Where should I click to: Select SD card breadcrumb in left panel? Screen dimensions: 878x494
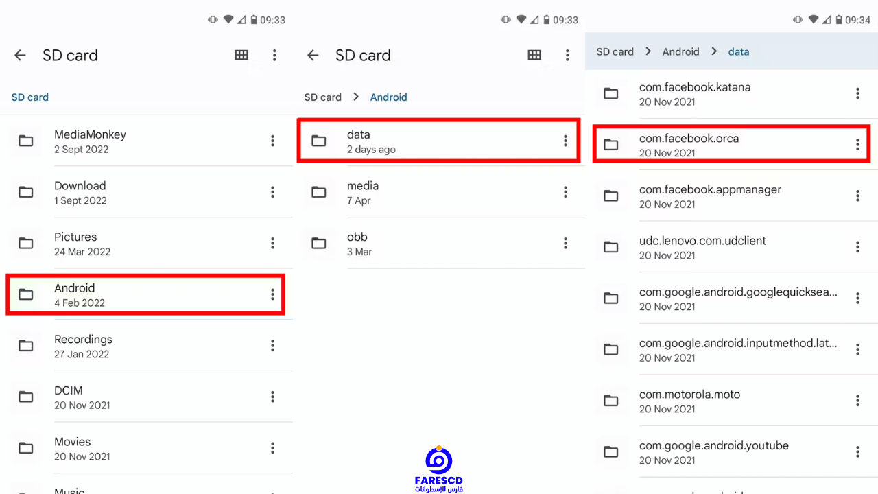point(30,97)
